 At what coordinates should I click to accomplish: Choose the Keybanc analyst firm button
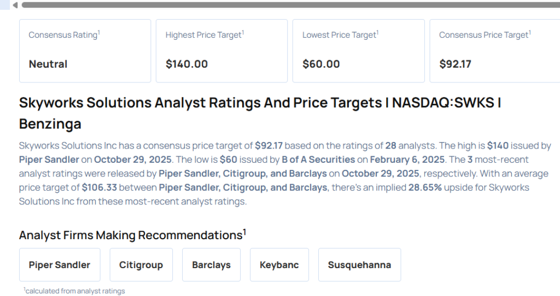tap(279, 265)
